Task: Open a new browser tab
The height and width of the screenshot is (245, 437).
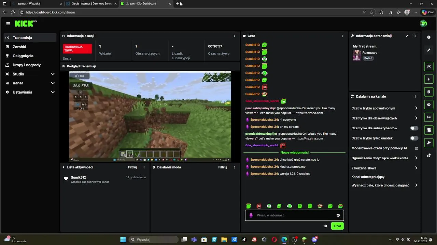Action: [178, 4]
